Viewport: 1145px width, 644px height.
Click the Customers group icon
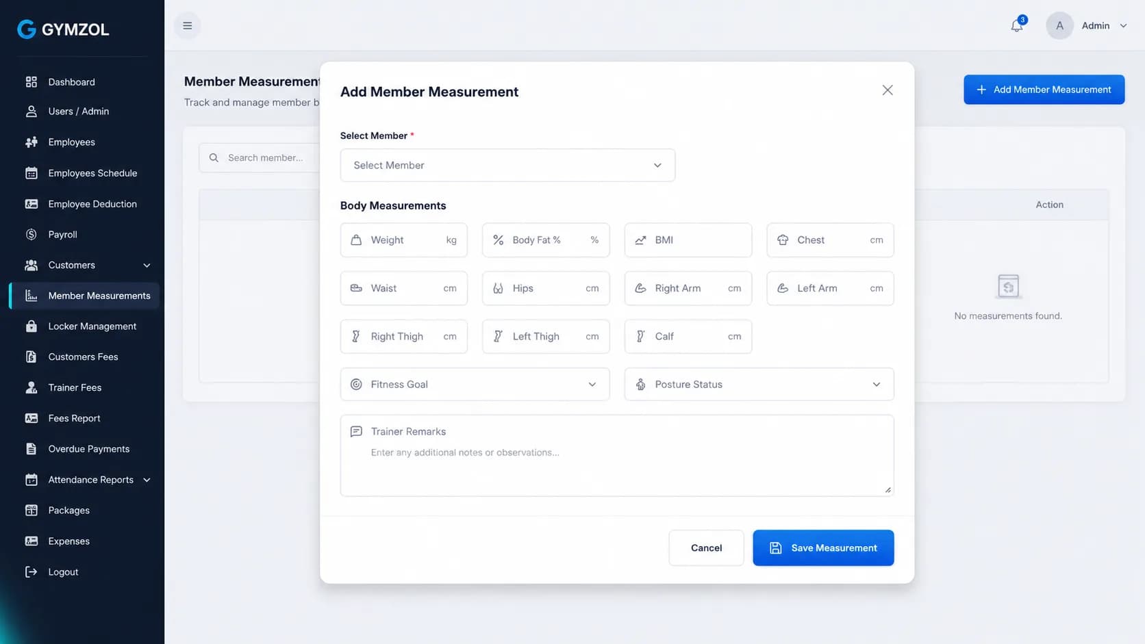click(32, 266)
